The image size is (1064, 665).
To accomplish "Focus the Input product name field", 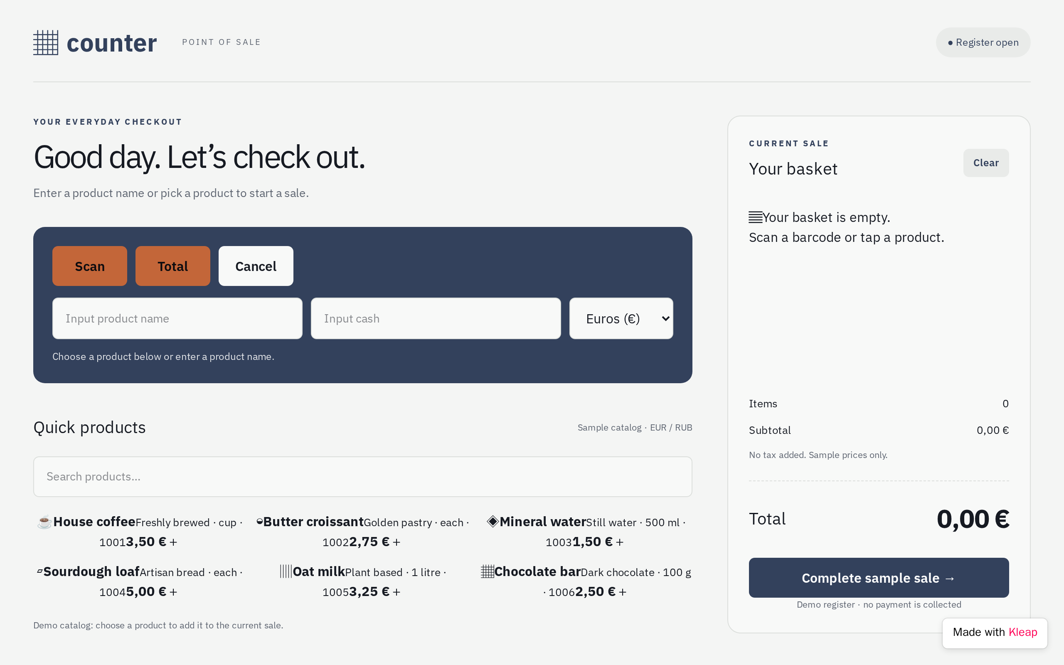I will [x=177, y=318].
